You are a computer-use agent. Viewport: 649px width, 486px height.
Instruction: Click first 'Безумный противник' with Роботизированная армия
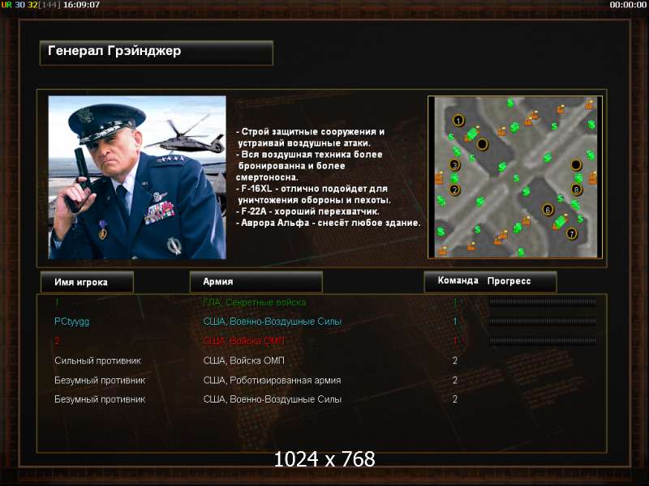(100, 380)
